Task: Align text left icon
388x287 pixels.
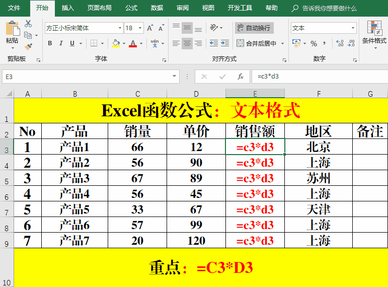Action: tap(176, 43)
